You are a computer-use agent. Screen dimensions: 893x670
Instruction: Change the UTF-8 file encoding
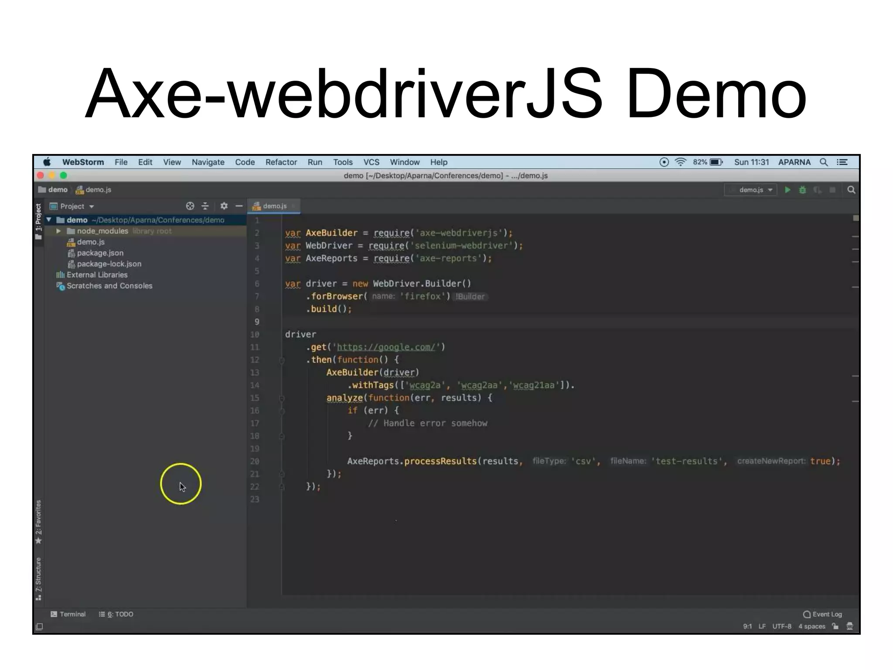point(781,626)
